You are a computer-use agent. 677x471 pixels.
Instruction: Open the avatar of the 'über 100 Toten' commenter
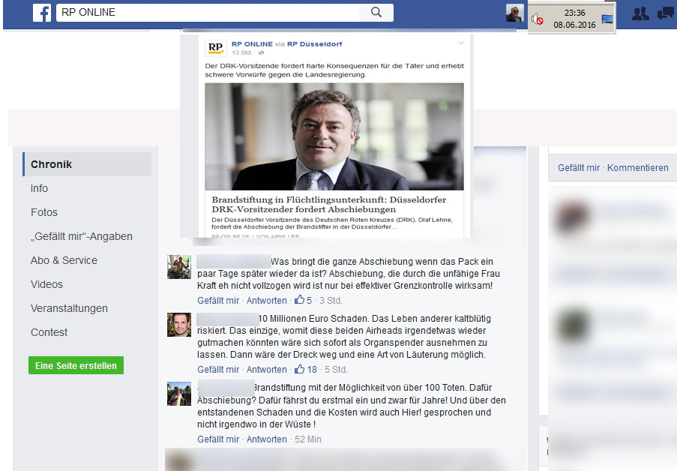click(x=179, y=394)
